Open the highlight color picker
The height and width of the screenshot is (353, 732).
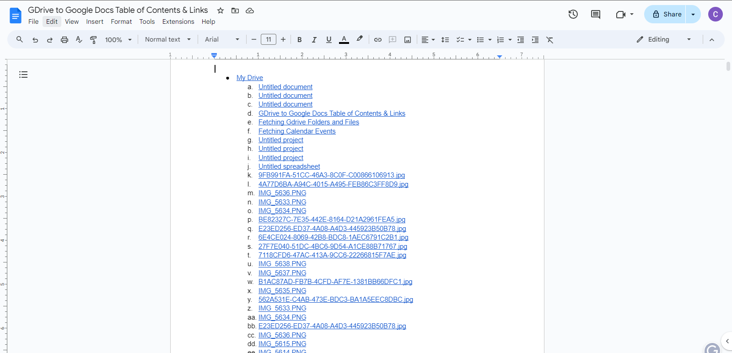tap(360, 39)
